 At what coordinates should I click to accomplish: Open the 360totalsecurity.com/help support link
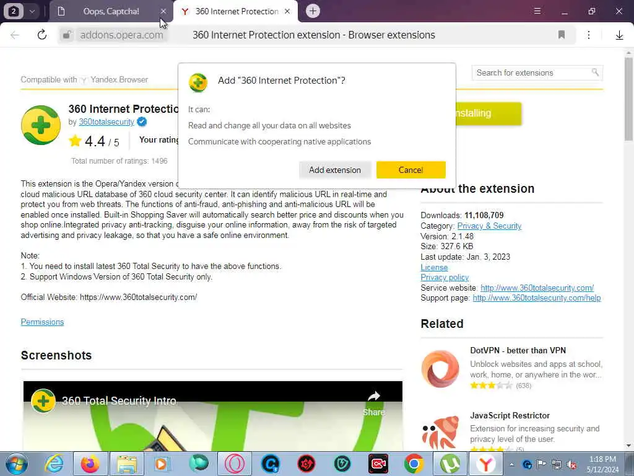point(537,298)
